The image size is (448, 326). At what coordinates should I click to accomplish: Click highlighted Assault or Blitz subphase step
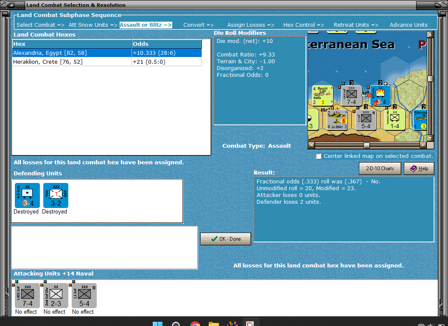pos(146,25)
